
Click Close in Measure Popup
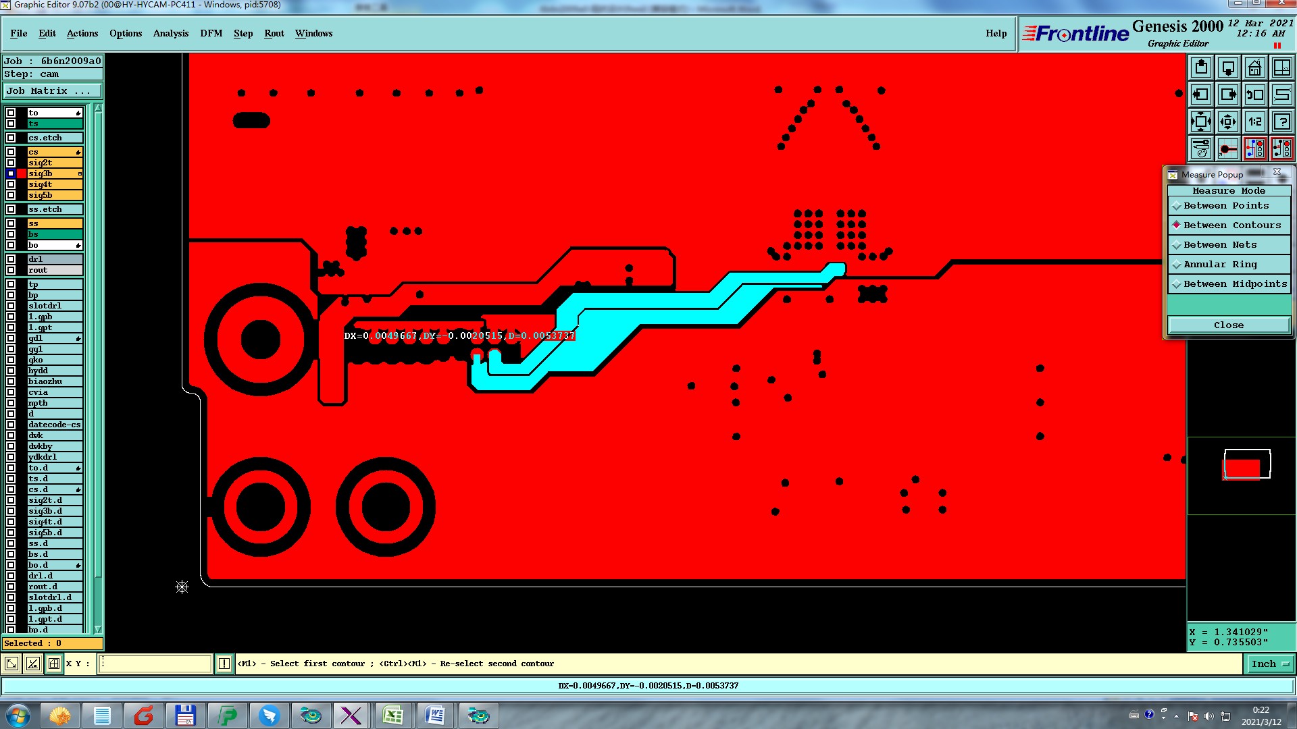pyautogui.click(x=1228, y=325)
